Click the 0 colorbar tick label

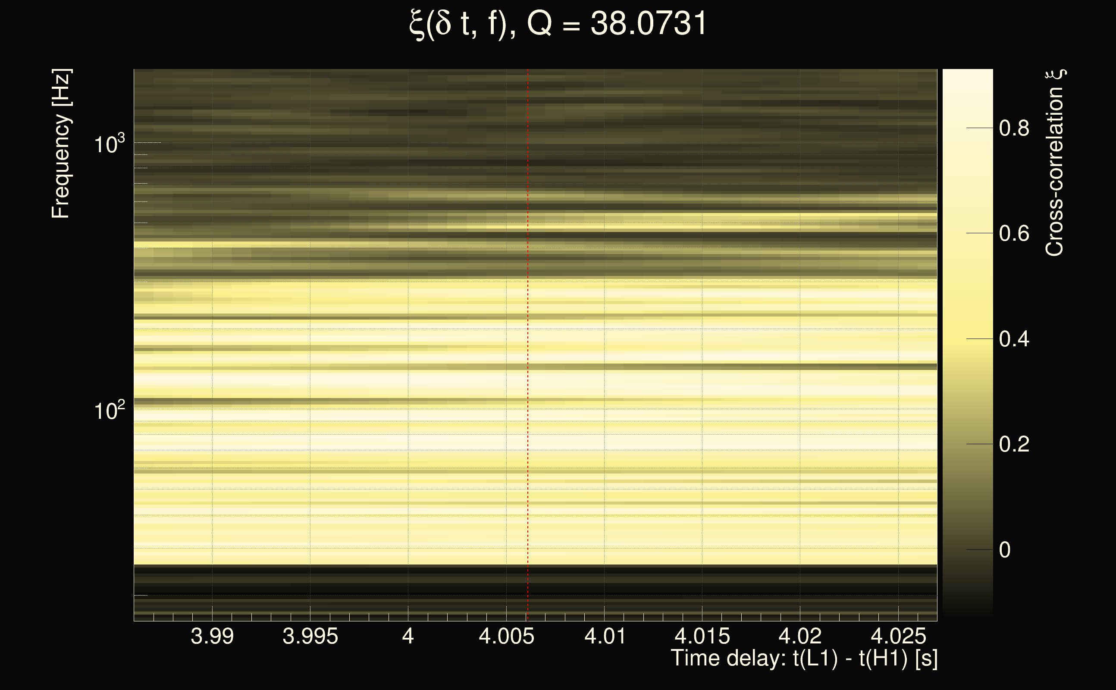click(1005, 550)
